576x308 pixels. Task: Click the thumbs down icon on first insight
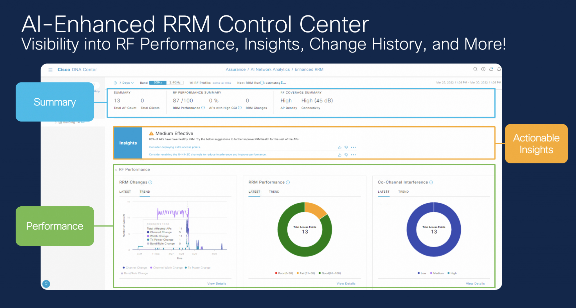pyautogui.click(x=346, y=147)
